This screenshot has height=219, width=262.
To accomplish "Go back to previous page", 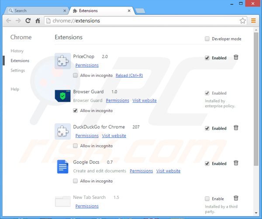I will point(9,21).
